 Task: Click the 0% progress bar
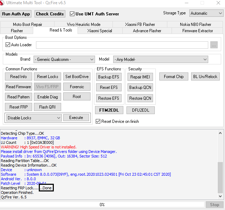click(102, 204)
